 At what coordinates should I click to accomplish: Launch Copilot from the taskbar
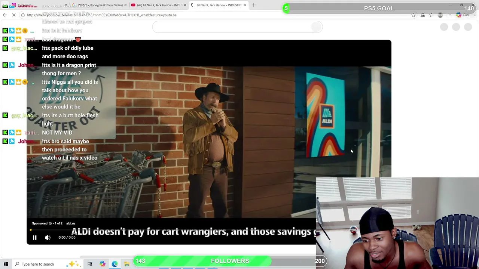pos(102,264)
